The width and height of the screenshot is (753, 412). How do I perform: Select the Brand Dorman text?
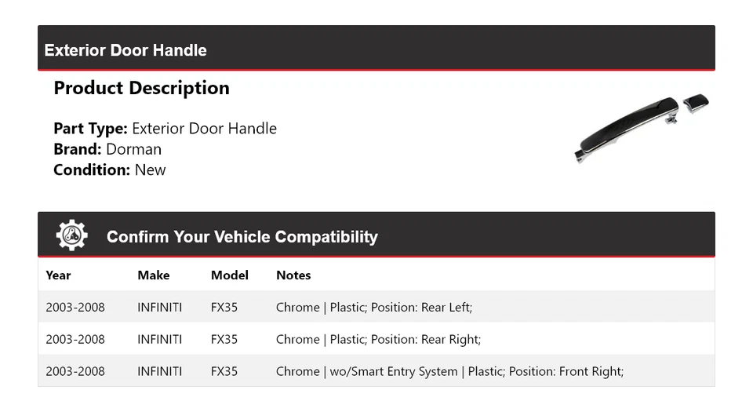pyautogui.click(x=107, y=149)
